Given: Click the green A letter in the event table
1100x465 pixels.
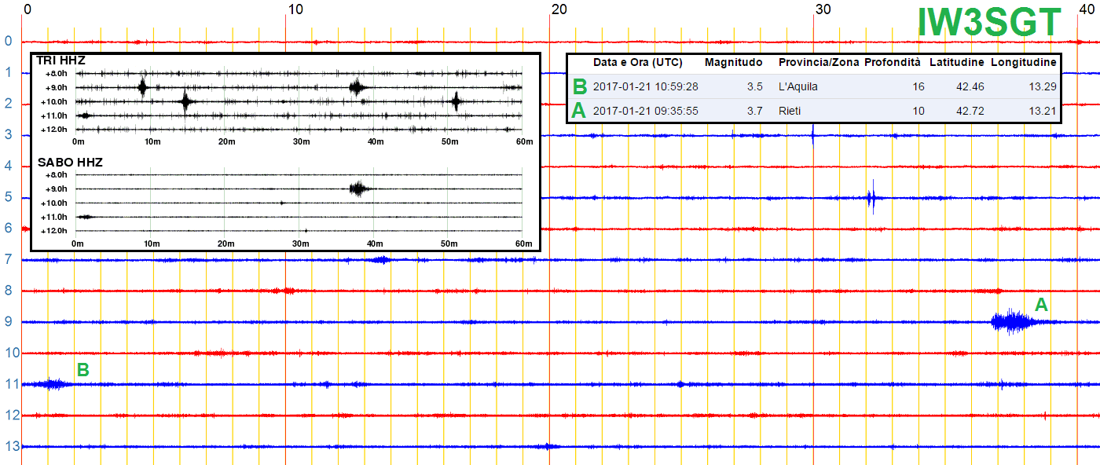Looking at the screenshot, I should 579,111.
